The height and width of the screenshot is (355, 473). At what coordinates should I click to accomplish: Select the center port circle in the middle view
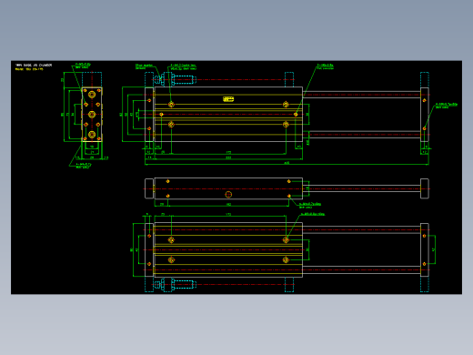pyautogui.click(x=228, y=195)
